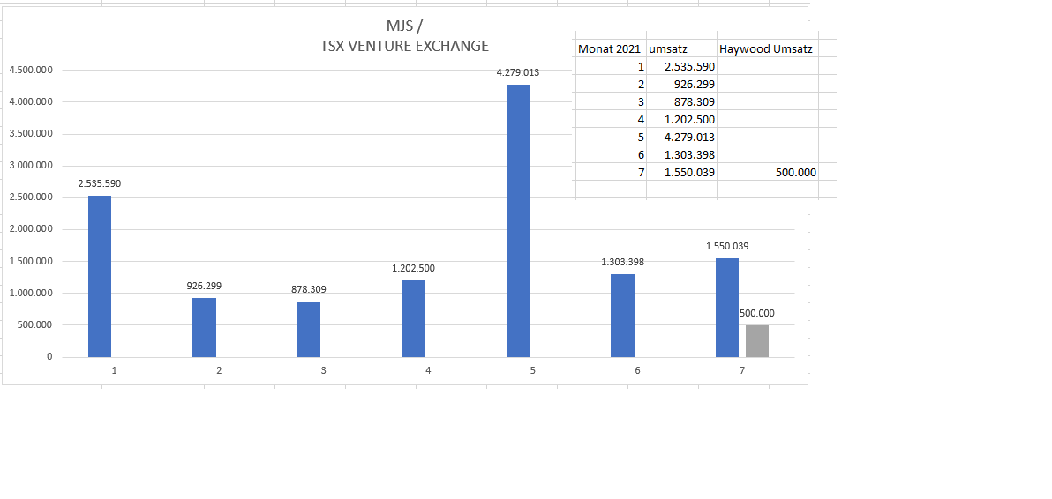Viewport: 1052px width, 499px height.
Task: Click y-axis label 3.500.000
Action: coord(31,134)
